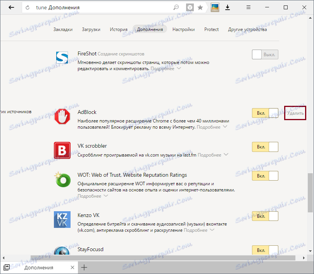Click the scroll right arrow

coord(304,258)
